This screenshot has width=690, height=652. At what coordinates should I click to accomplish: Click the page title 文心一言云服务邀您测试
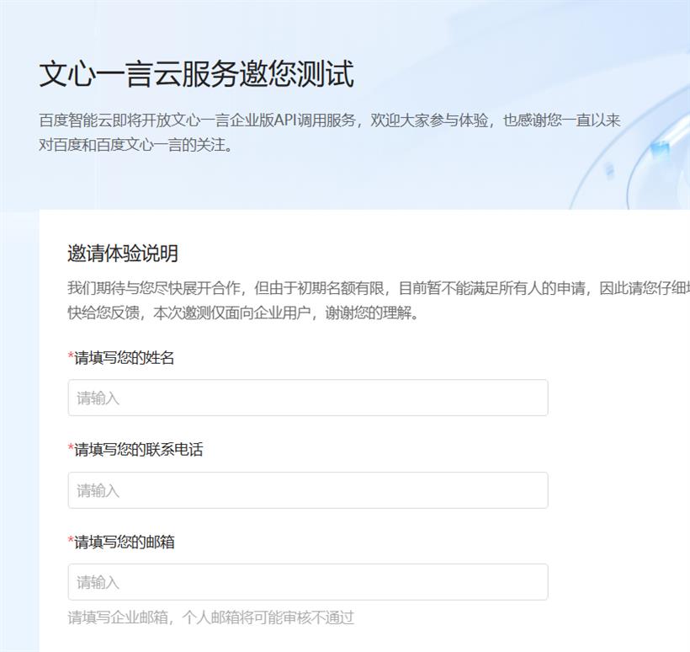(x=197, y=74)
